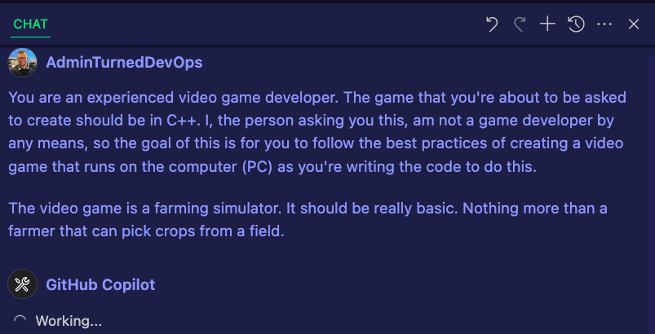This screenshot has width=655, height=334.
Task: Select the AdminTurnedDevOps username label
Action: (x=124, y=63)
